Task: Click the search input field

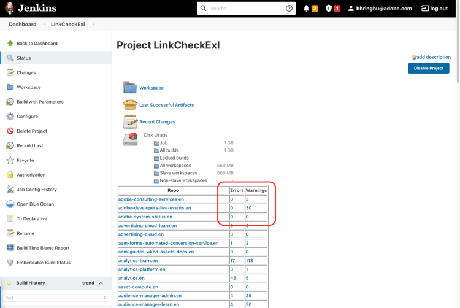Action: tap(247, 9)
